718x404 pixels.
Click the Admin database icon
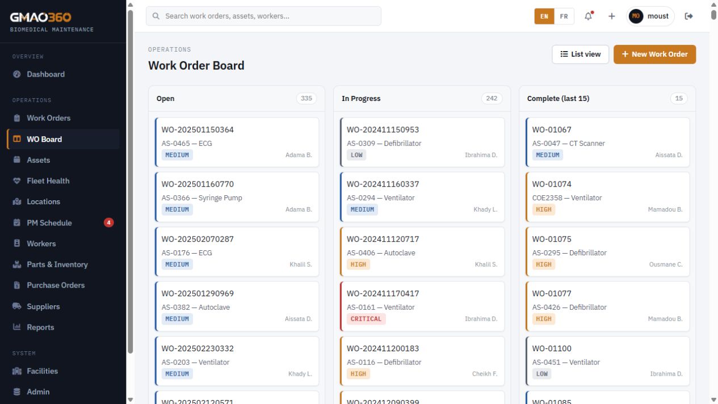tap(16, 392)
